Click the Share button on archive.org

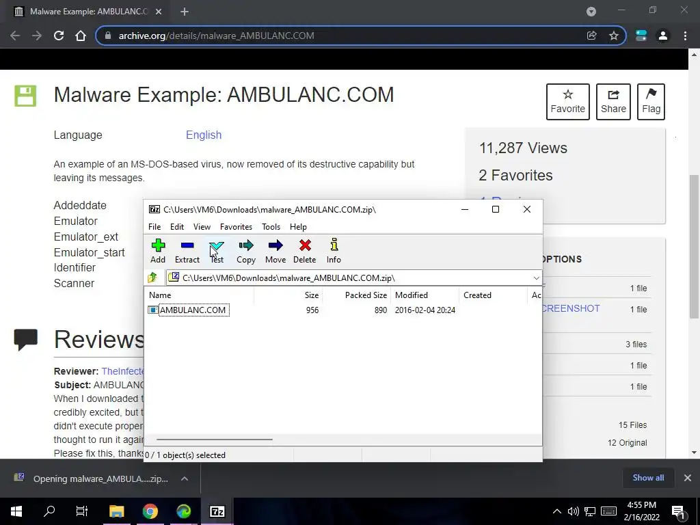(x=613, y=102)
